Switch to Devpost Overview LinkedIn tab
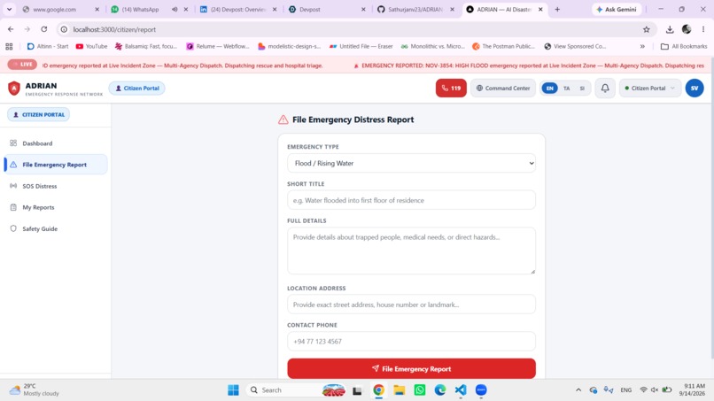 click(x=233, y=9)
